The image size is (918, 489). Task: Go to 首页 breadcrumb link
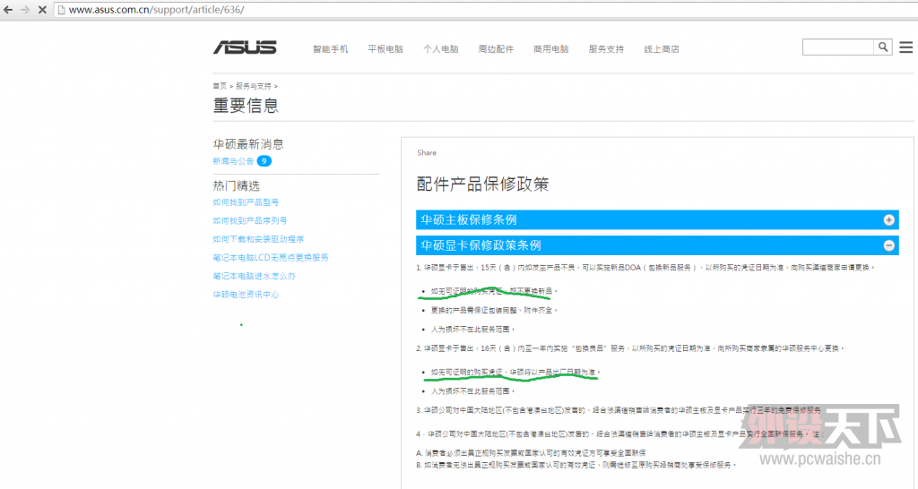[x=220, y=86]
